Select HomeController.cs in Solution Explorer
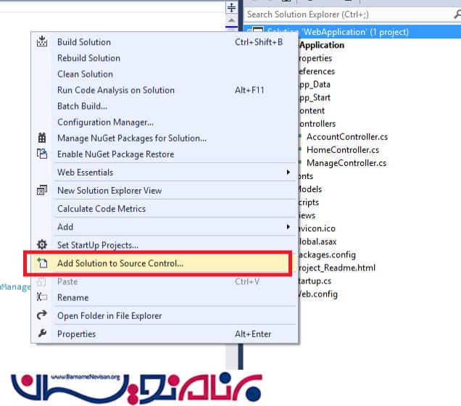This screenshot has width=461, height=406. coord(343,150)
